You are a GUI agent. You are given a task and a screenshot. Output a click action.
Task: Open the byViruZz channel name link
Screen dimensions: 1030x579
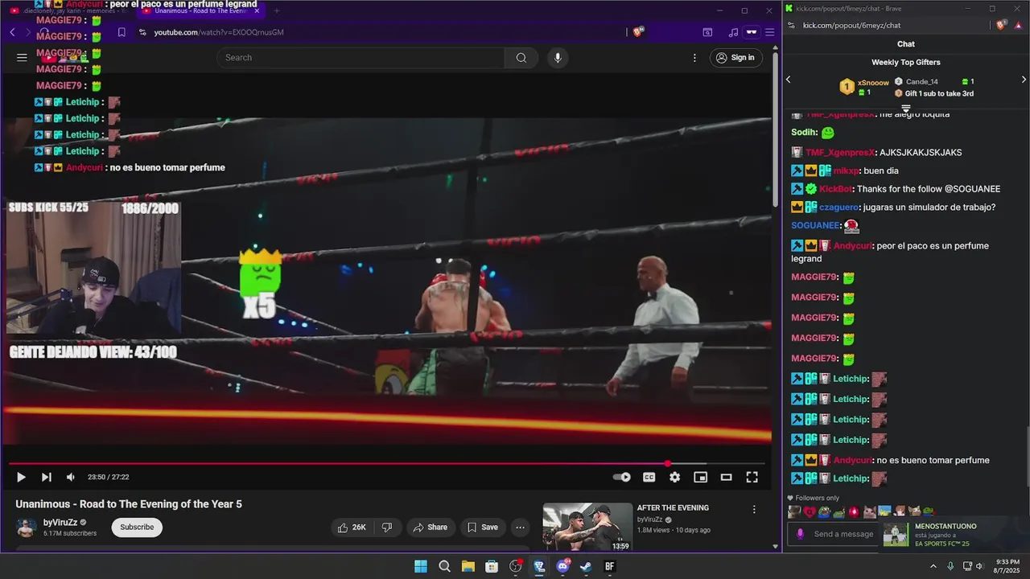(60, 523)
